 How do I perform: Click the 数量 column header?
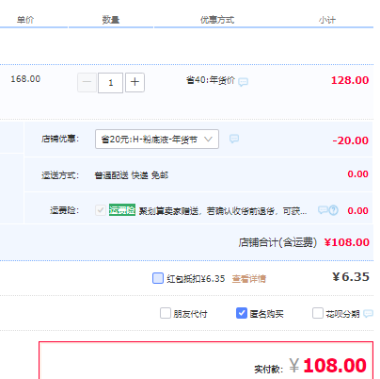[x=111, y=20]
